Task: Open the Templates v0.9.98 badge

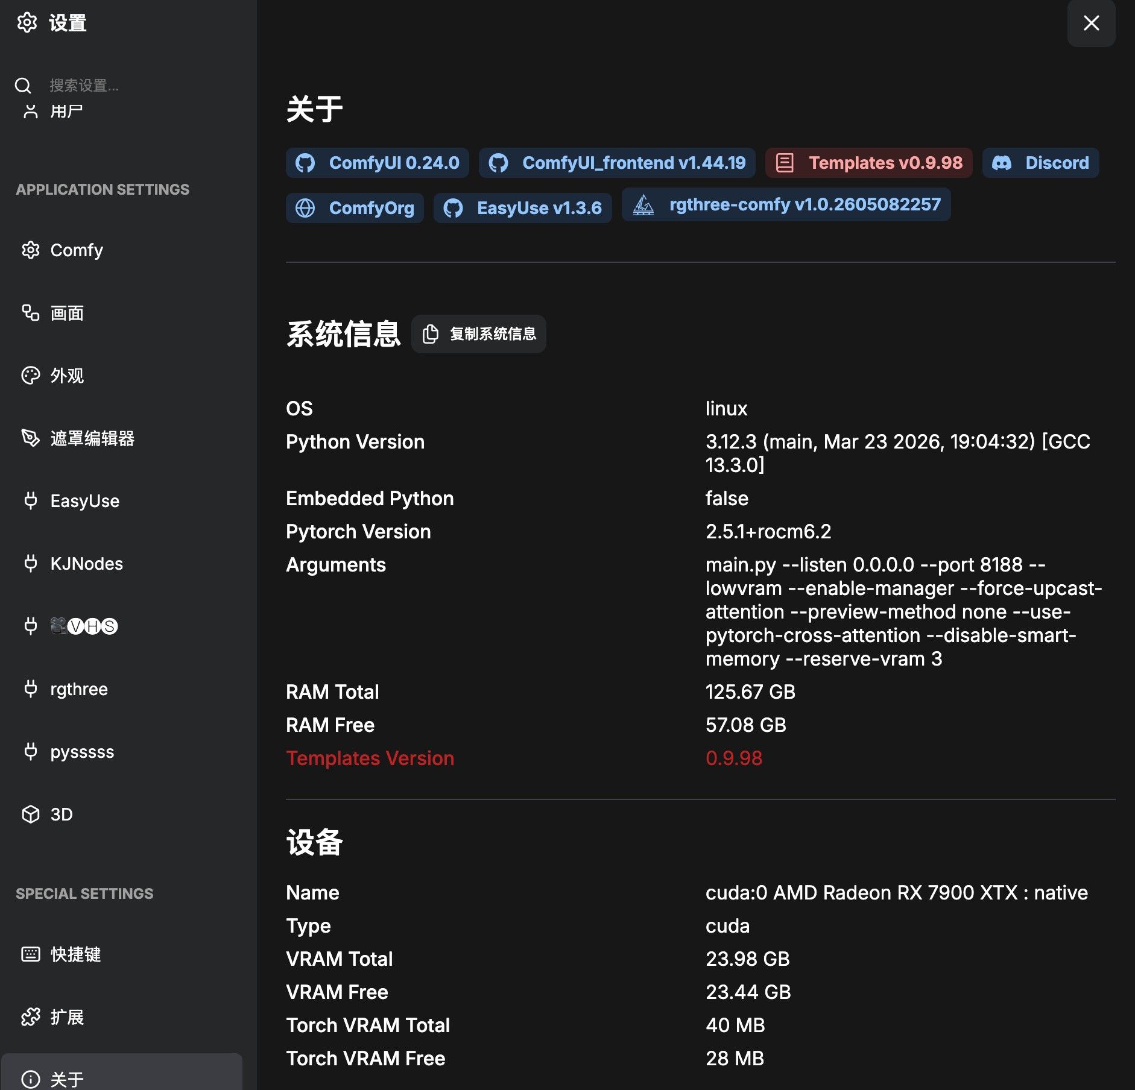Action: (x=868, y=163)
